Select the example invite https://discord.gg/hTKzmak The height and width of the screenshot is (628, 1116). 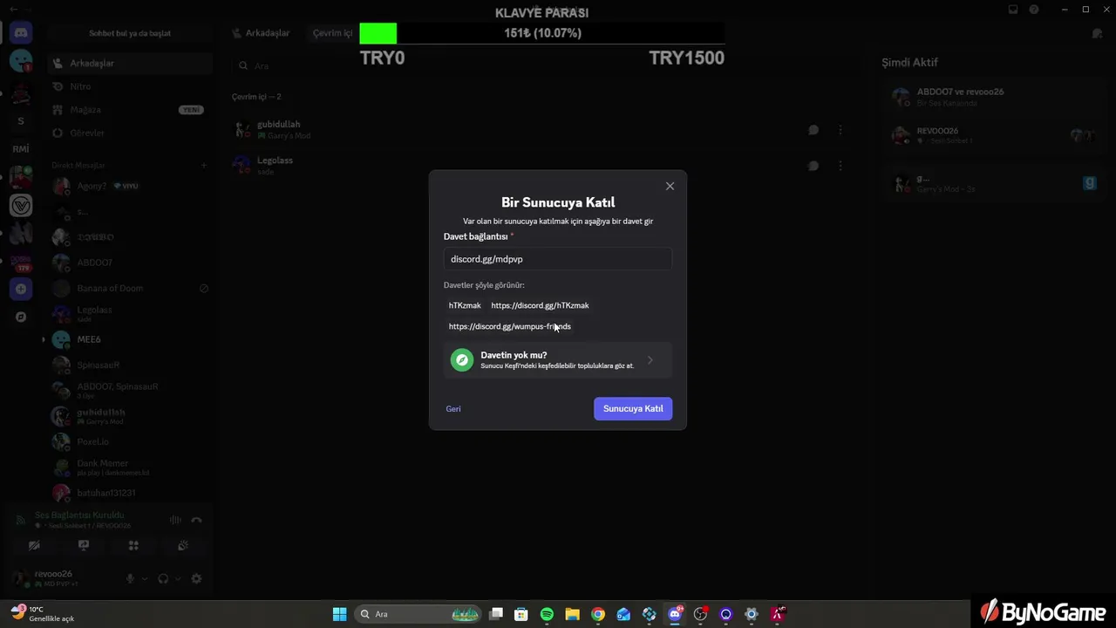click(540, 305)
